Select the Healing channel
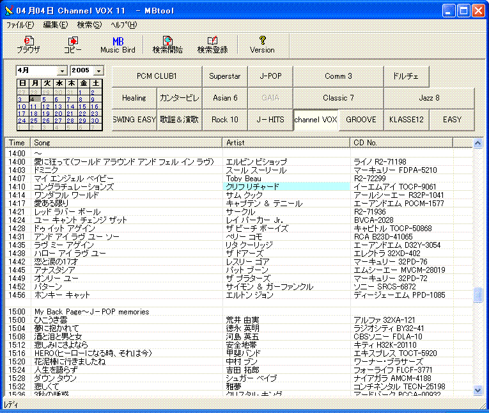The width and height of the screenshot is (489, 413). tap(134, 98)
